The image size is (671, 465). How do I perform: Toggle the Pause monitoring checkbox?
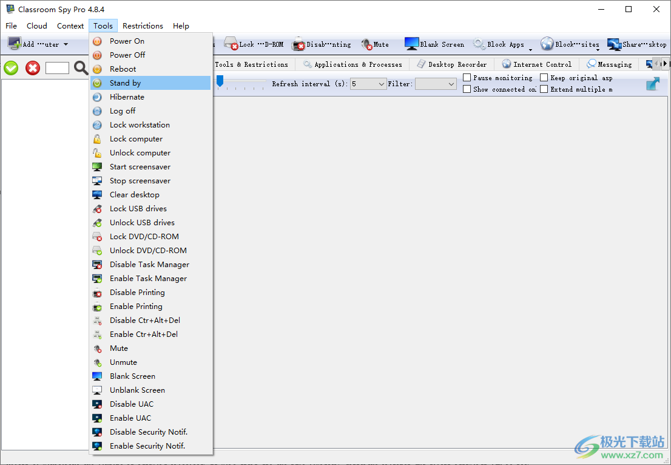pos(467,78)
